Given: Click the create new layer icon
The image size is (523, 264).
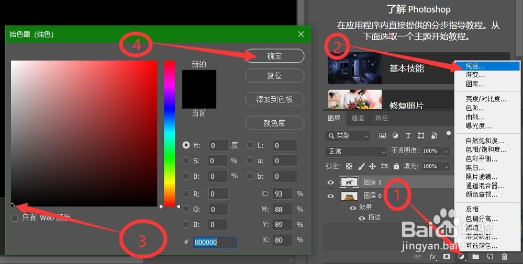Looking at the screenshot, I should [489, 256].
